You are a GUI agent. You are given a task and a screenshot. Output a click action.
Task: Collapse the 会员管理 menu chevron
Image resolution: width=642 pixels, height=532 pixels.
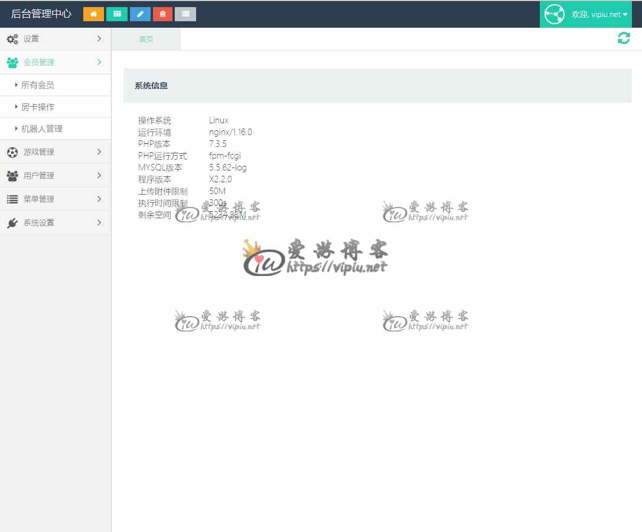[x=99, y=62]
